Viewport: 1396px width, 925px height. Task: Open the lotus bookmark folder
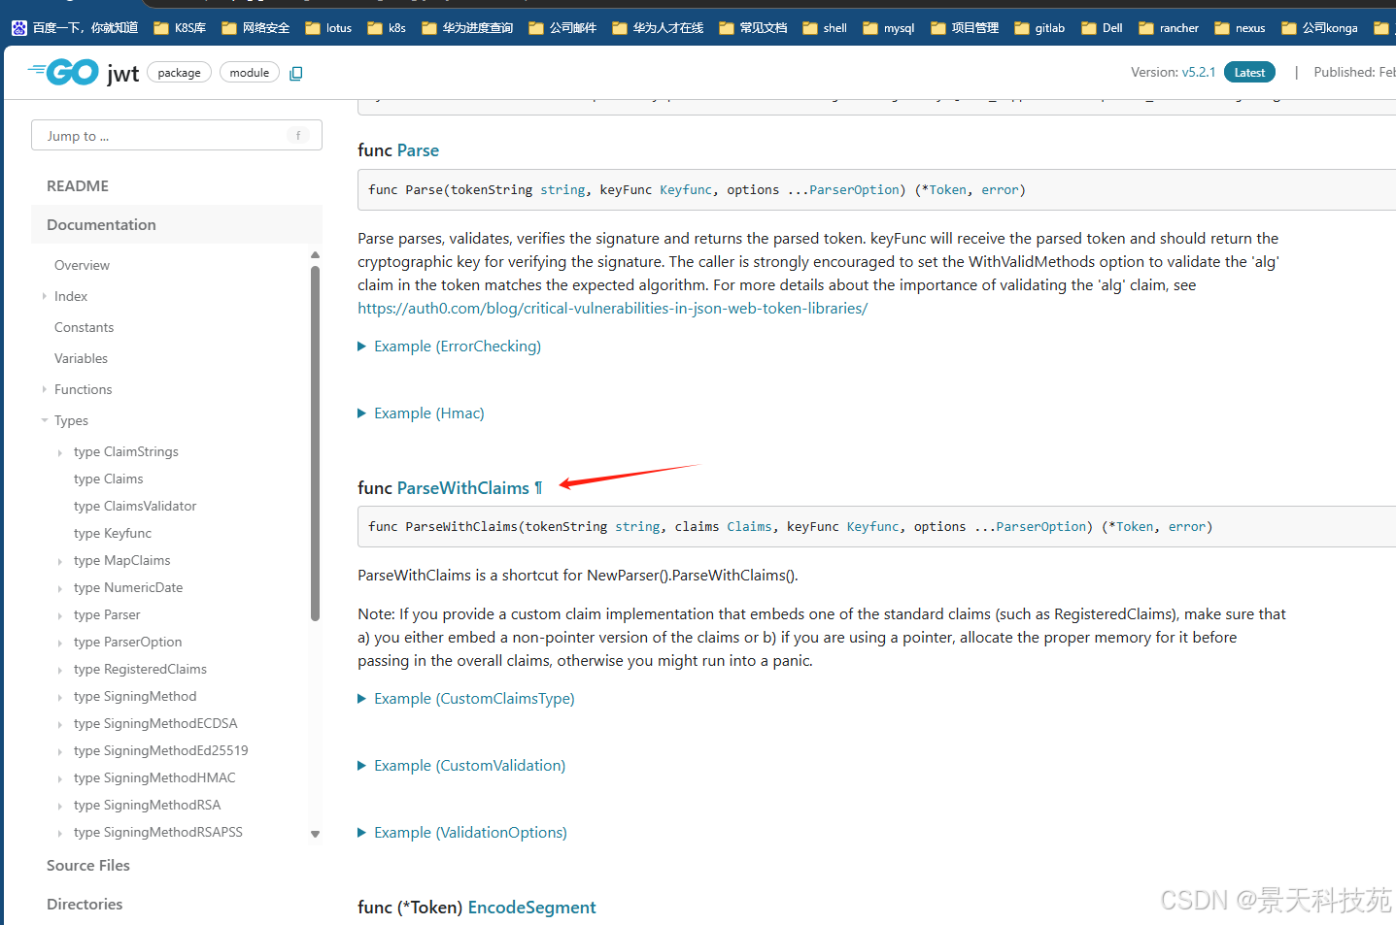328,28
